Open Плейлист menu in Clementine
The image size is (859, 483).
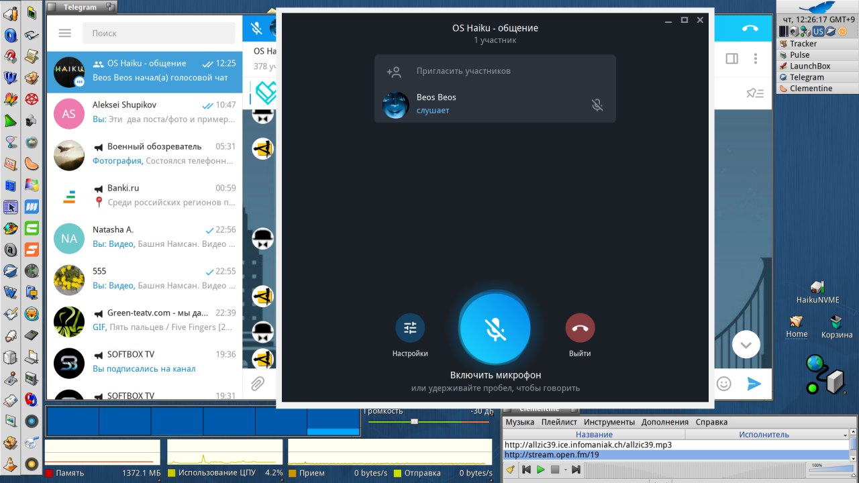[559, 422]
